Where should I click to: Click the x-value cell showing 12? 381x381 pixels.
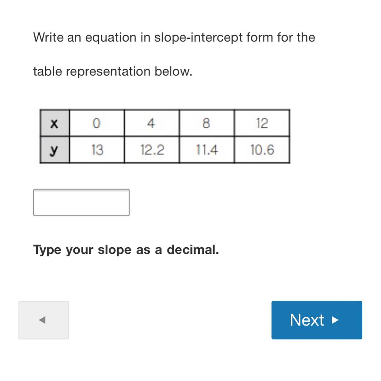click(262, 123)
